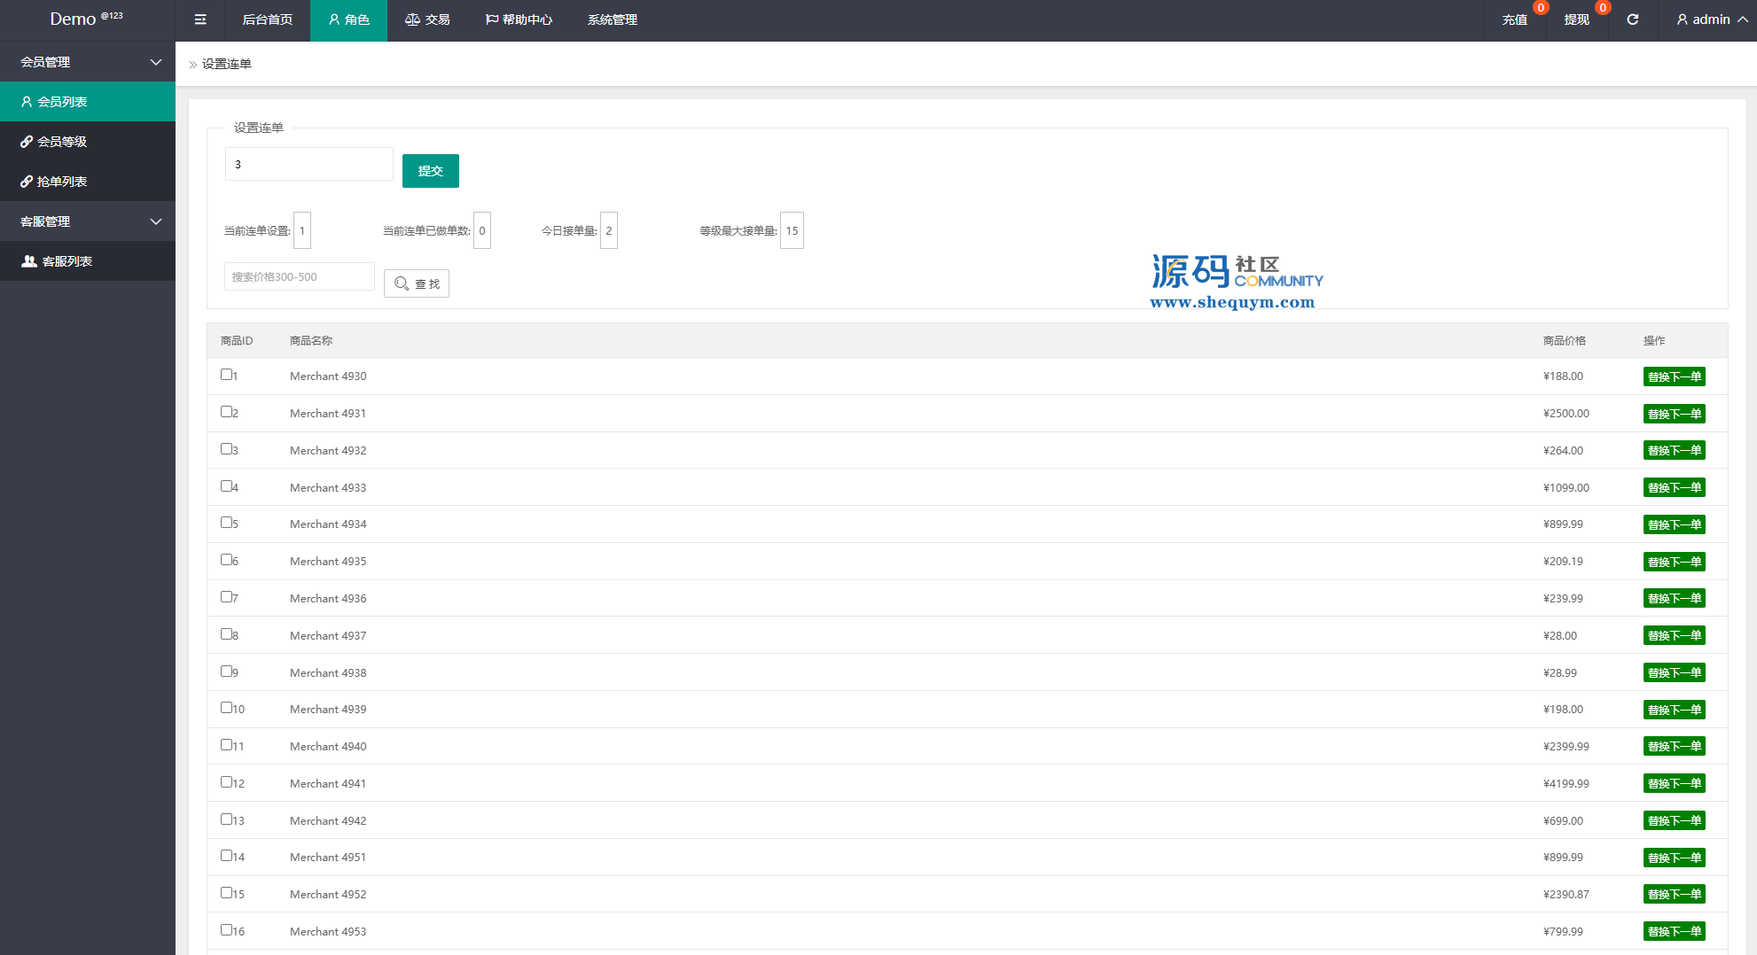Open 抢单列表 from the sidebar
The image size is (1757, 955).
coord(61,182)
